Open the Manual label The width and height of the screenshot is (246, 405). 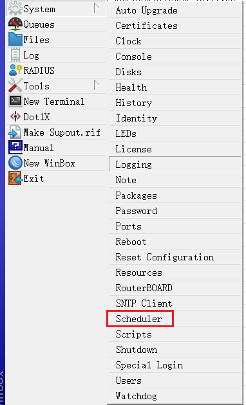coord(39,148)
